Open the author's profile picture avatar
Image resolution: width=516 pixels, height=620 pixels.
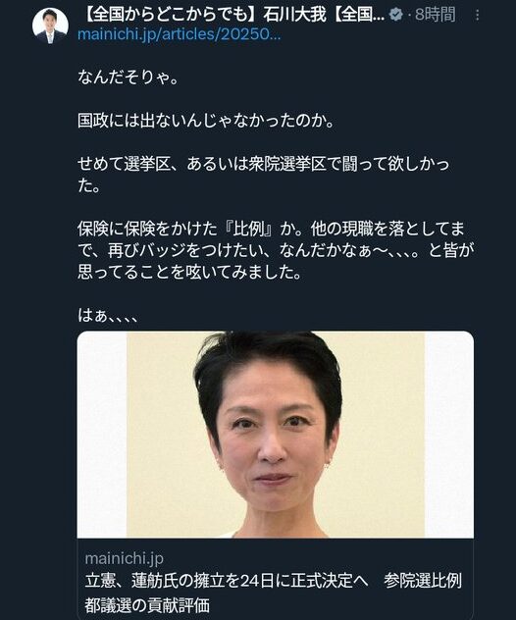coord(50,26)
